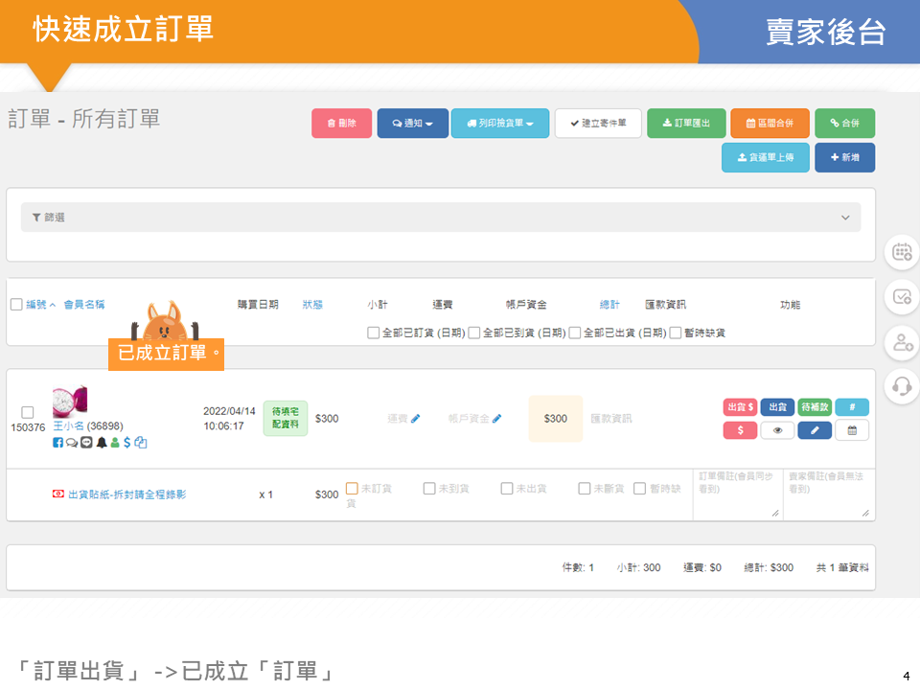Open the 出貨貼紙-拆封請全程錄影 product link
This screenshot has width=920, height=690.
pos(126,494)
